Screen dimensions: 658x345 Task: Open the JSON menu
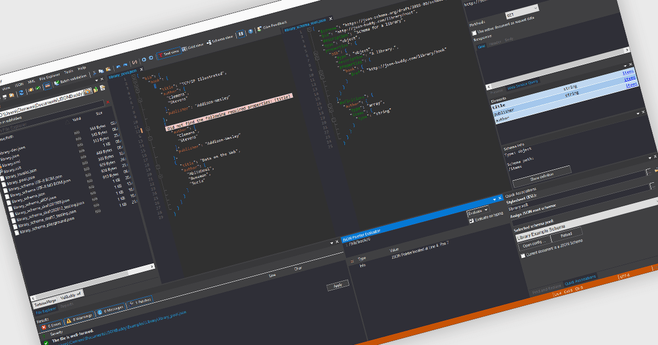[x=19, y=85]
